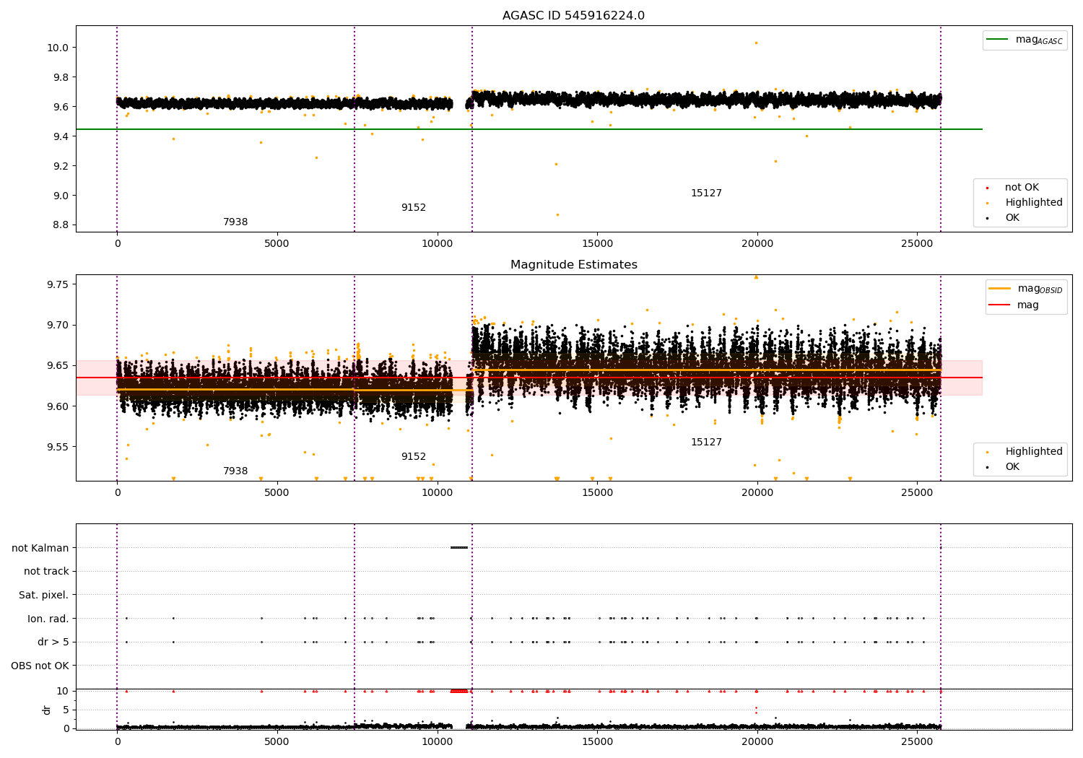The width and height of the screenshot is (1083, 758).
Task: Click the 9.4 y-axis tick in top plot
Action: (61, 136)
